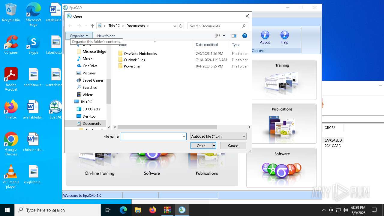Select MicrosoftEdge folder in navigation tree
The image size is (384, 216).
[94, 51]
